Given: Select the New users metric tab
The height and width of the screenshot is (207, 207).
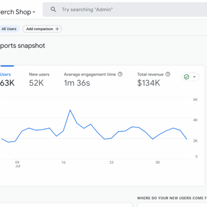Looking at the screenshot, I should tap(39, 79).
